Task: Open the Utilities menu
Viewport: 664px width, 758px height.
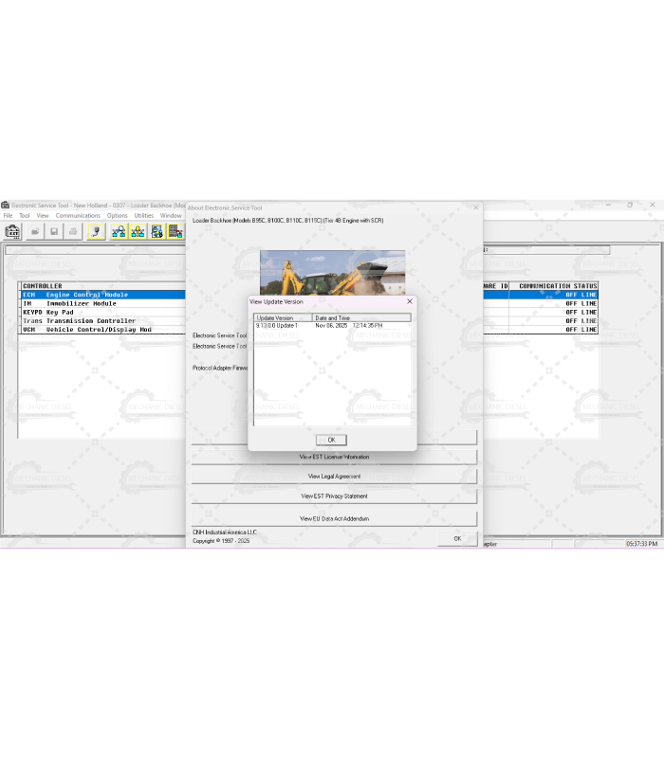Action: pos(143,216)
